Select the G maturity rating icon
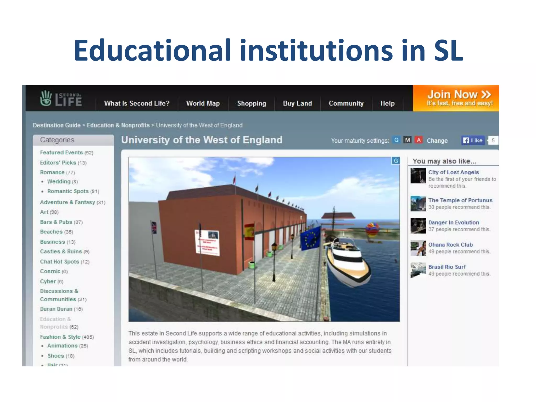 (396, 140)
